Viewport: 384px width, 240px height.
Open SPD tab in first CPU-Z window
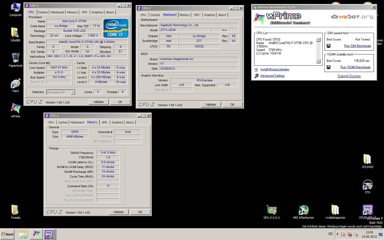pos(85,12)
